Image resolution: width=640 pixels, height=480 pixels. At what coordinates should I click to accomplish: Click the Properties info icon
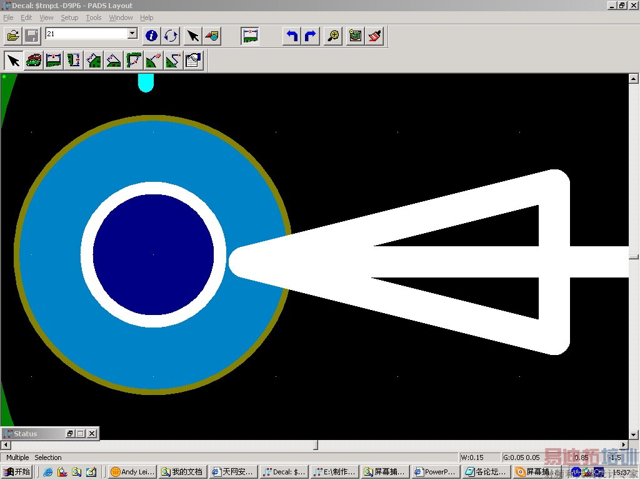pyautogui.click(x=151, y=36)
